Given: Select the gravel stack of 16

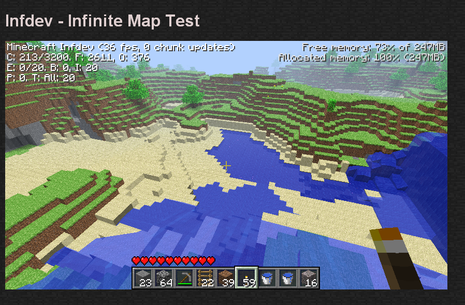Looking at the screenshot, I should (309, 278).
